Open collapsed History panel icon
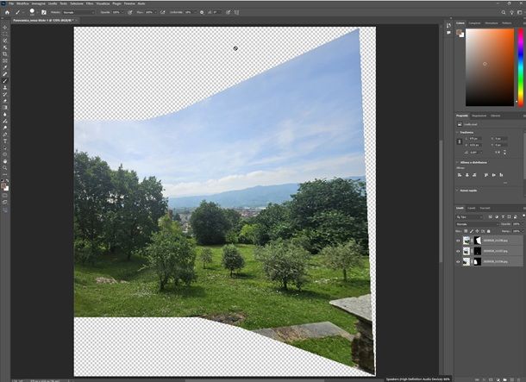Image resolution: width=526 pixels, height=382 pixels. (449, 26)
